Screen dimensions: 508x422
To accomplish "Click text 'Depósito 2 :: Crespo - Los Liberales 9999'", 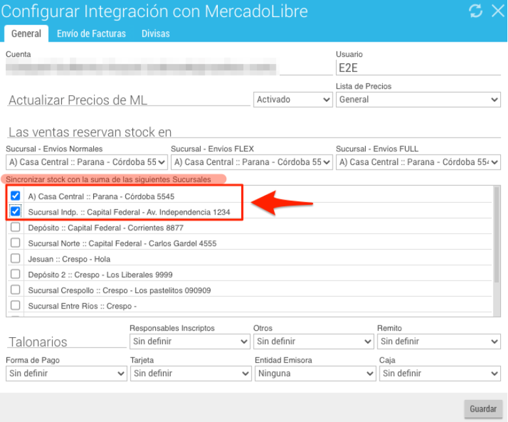I will [100, 275].
